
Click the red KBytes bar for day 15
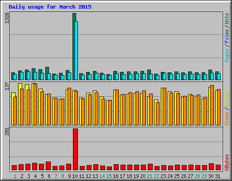(x=110, y=168)
